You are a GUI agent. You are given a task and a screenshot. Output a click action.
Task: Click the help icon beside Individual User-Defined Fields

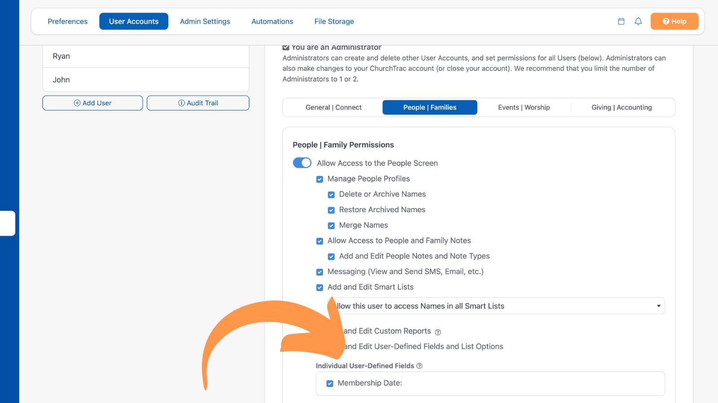coord(419,366)
